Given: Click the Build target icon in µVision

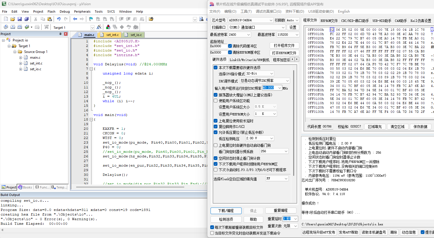Looking at the screenshot, I should [13, 27].
